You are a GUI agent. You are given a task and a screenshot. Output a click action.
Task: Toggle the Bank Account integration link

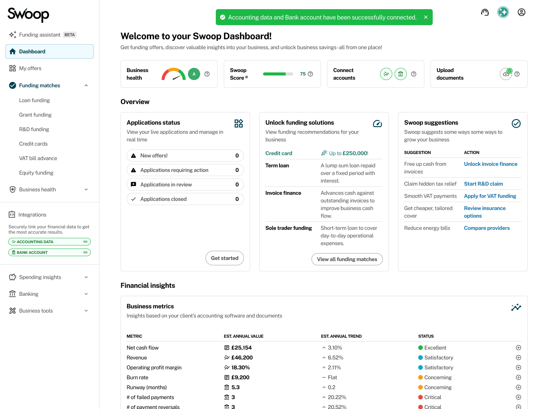click(85, 252)
